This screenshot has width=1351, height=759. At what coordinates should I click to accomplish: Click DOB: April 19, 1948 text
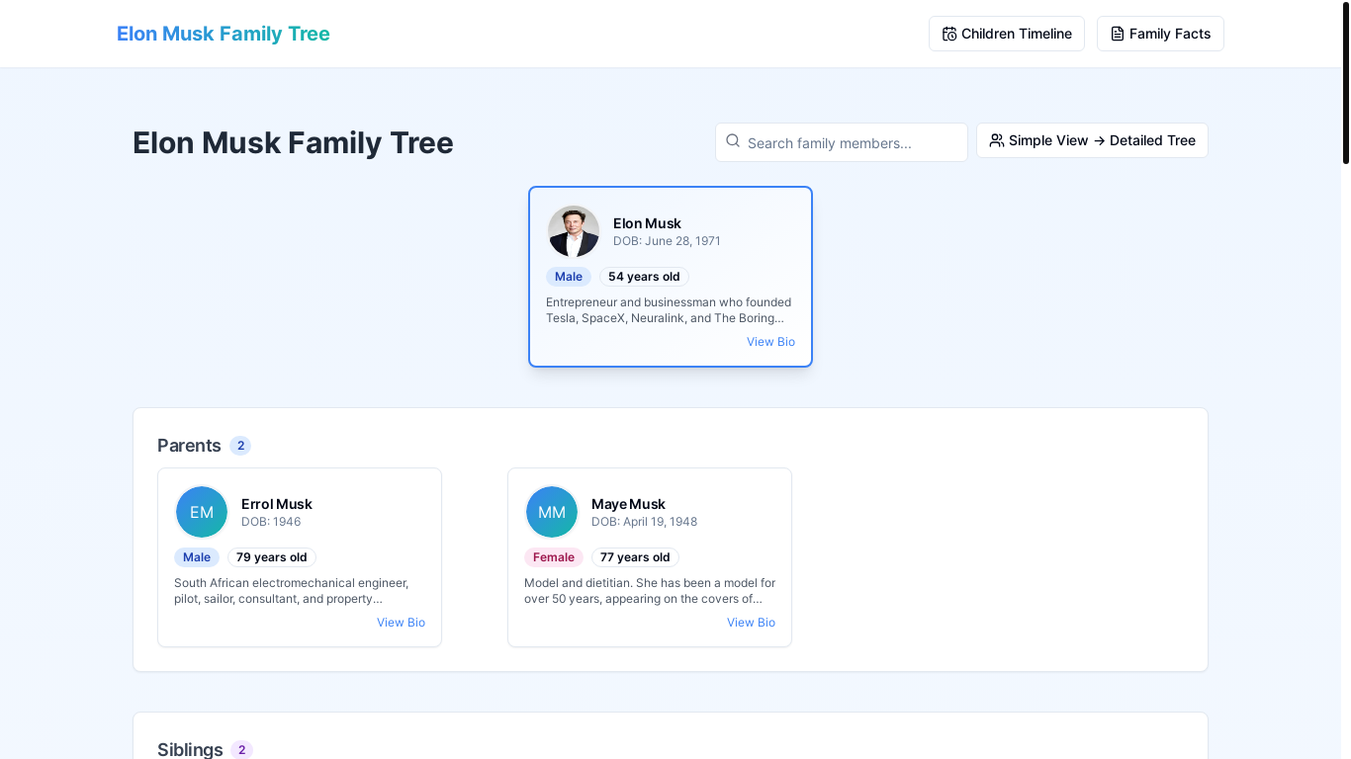click(644, 522)
